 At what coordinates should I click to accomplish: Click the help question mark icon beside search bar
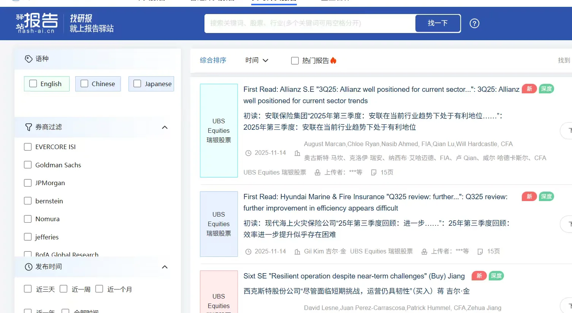click(x=474, y=23)
